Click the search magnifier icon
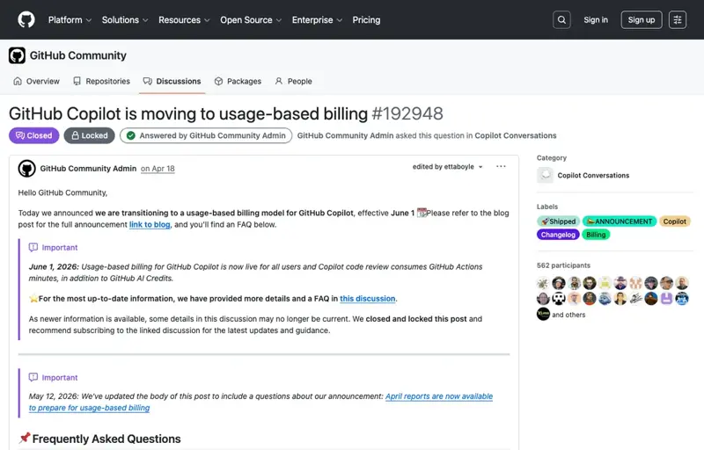 tap(561, 19)
